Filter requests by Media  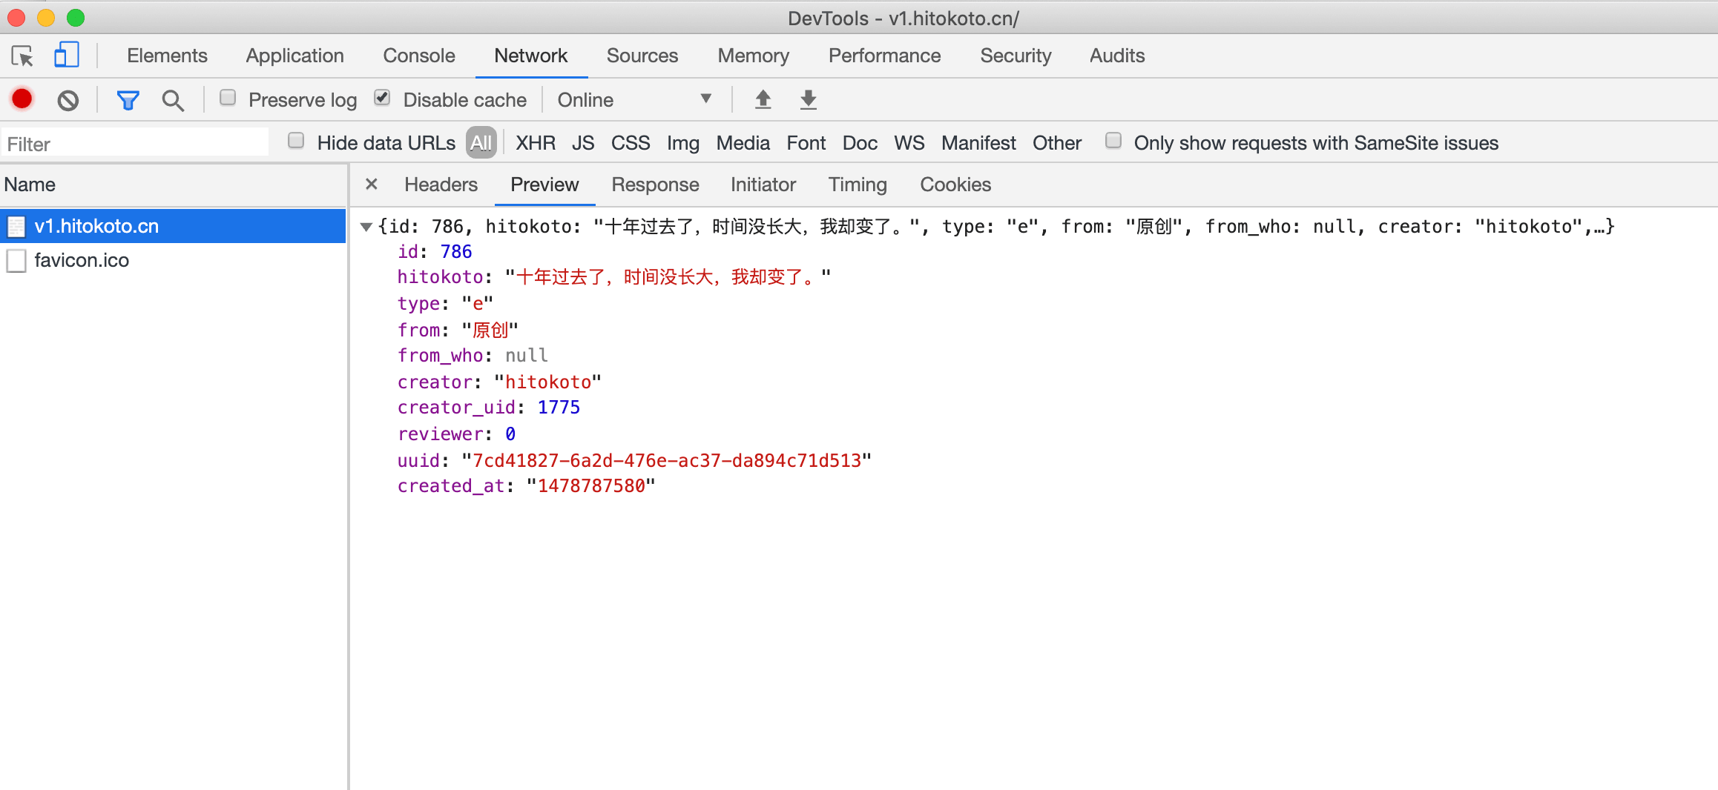click(743, 142)
